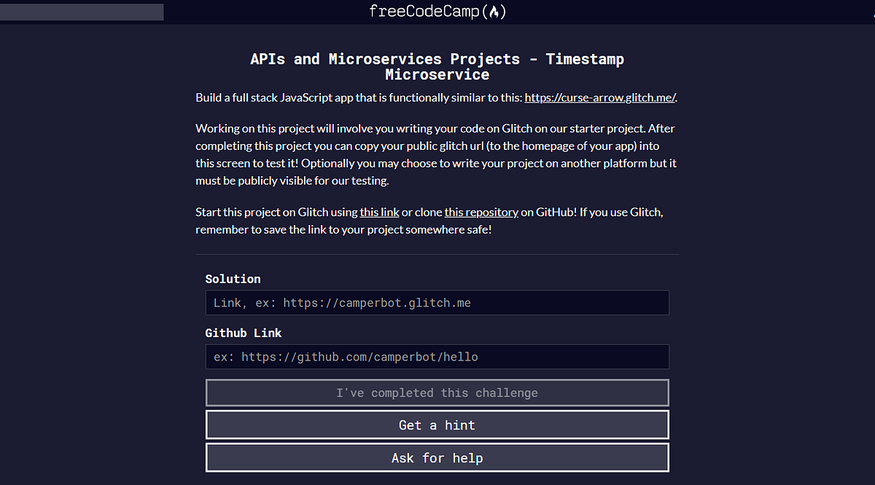Click the "Get a hint" button

click(x=437, y=425)
